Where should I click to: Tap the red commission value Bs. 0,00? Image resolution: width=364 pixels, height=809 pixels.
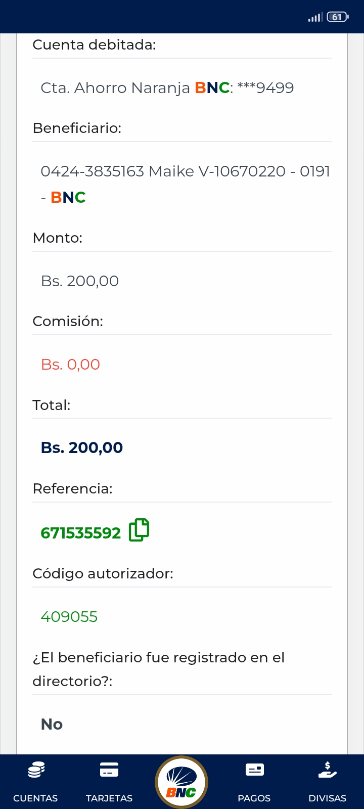pos(70,365)
